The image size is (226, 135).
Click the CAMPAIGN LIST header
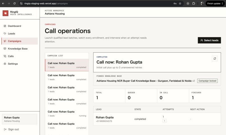point(55,56)
